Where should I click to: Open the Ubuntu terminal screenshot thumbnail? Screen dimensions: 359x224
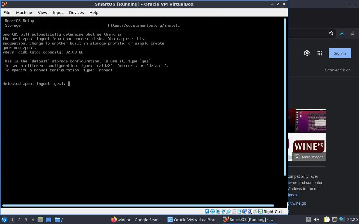tap(307, 120)
